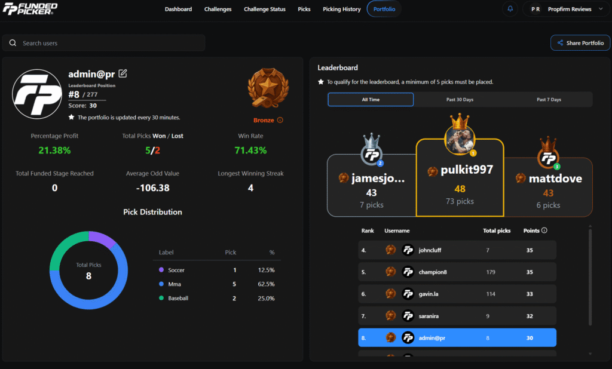Click the Share Portfolio button

pyautogui.click(x=580, y=43)
